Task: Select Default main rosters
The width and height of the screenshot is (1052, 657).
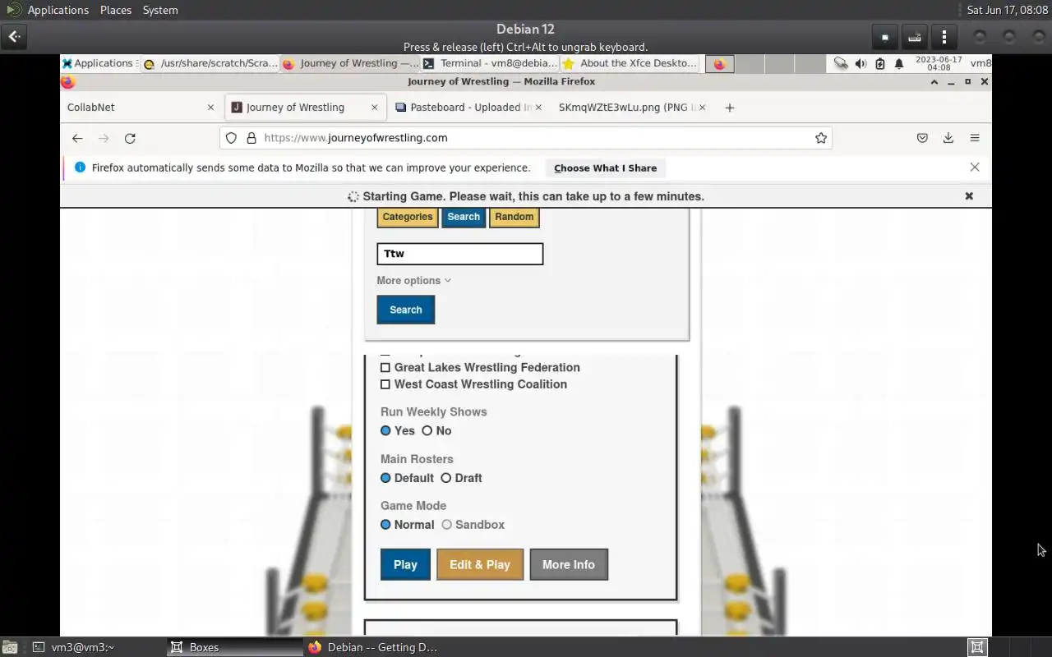Action: coord(385,478)
